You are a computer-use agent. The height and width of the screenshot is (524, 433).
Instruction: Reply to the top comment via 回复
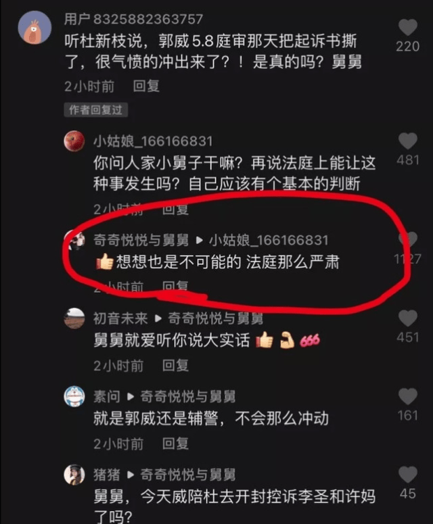coord(146,87)
